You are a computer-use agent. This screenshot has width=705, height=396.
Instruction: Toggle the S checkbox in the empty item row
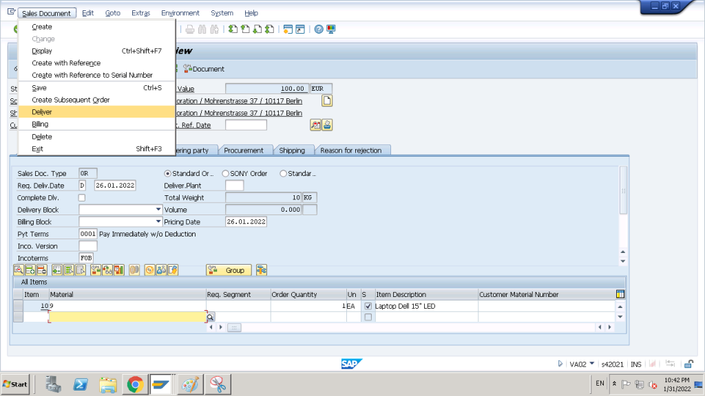(x=368, y=317)
